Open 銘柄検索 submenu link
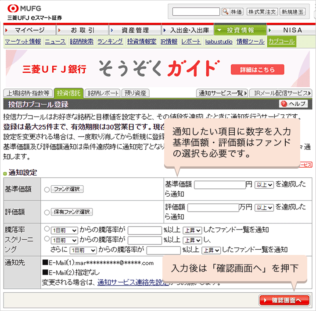The width and height of the screenshot is (316, 311). (82, 42)
